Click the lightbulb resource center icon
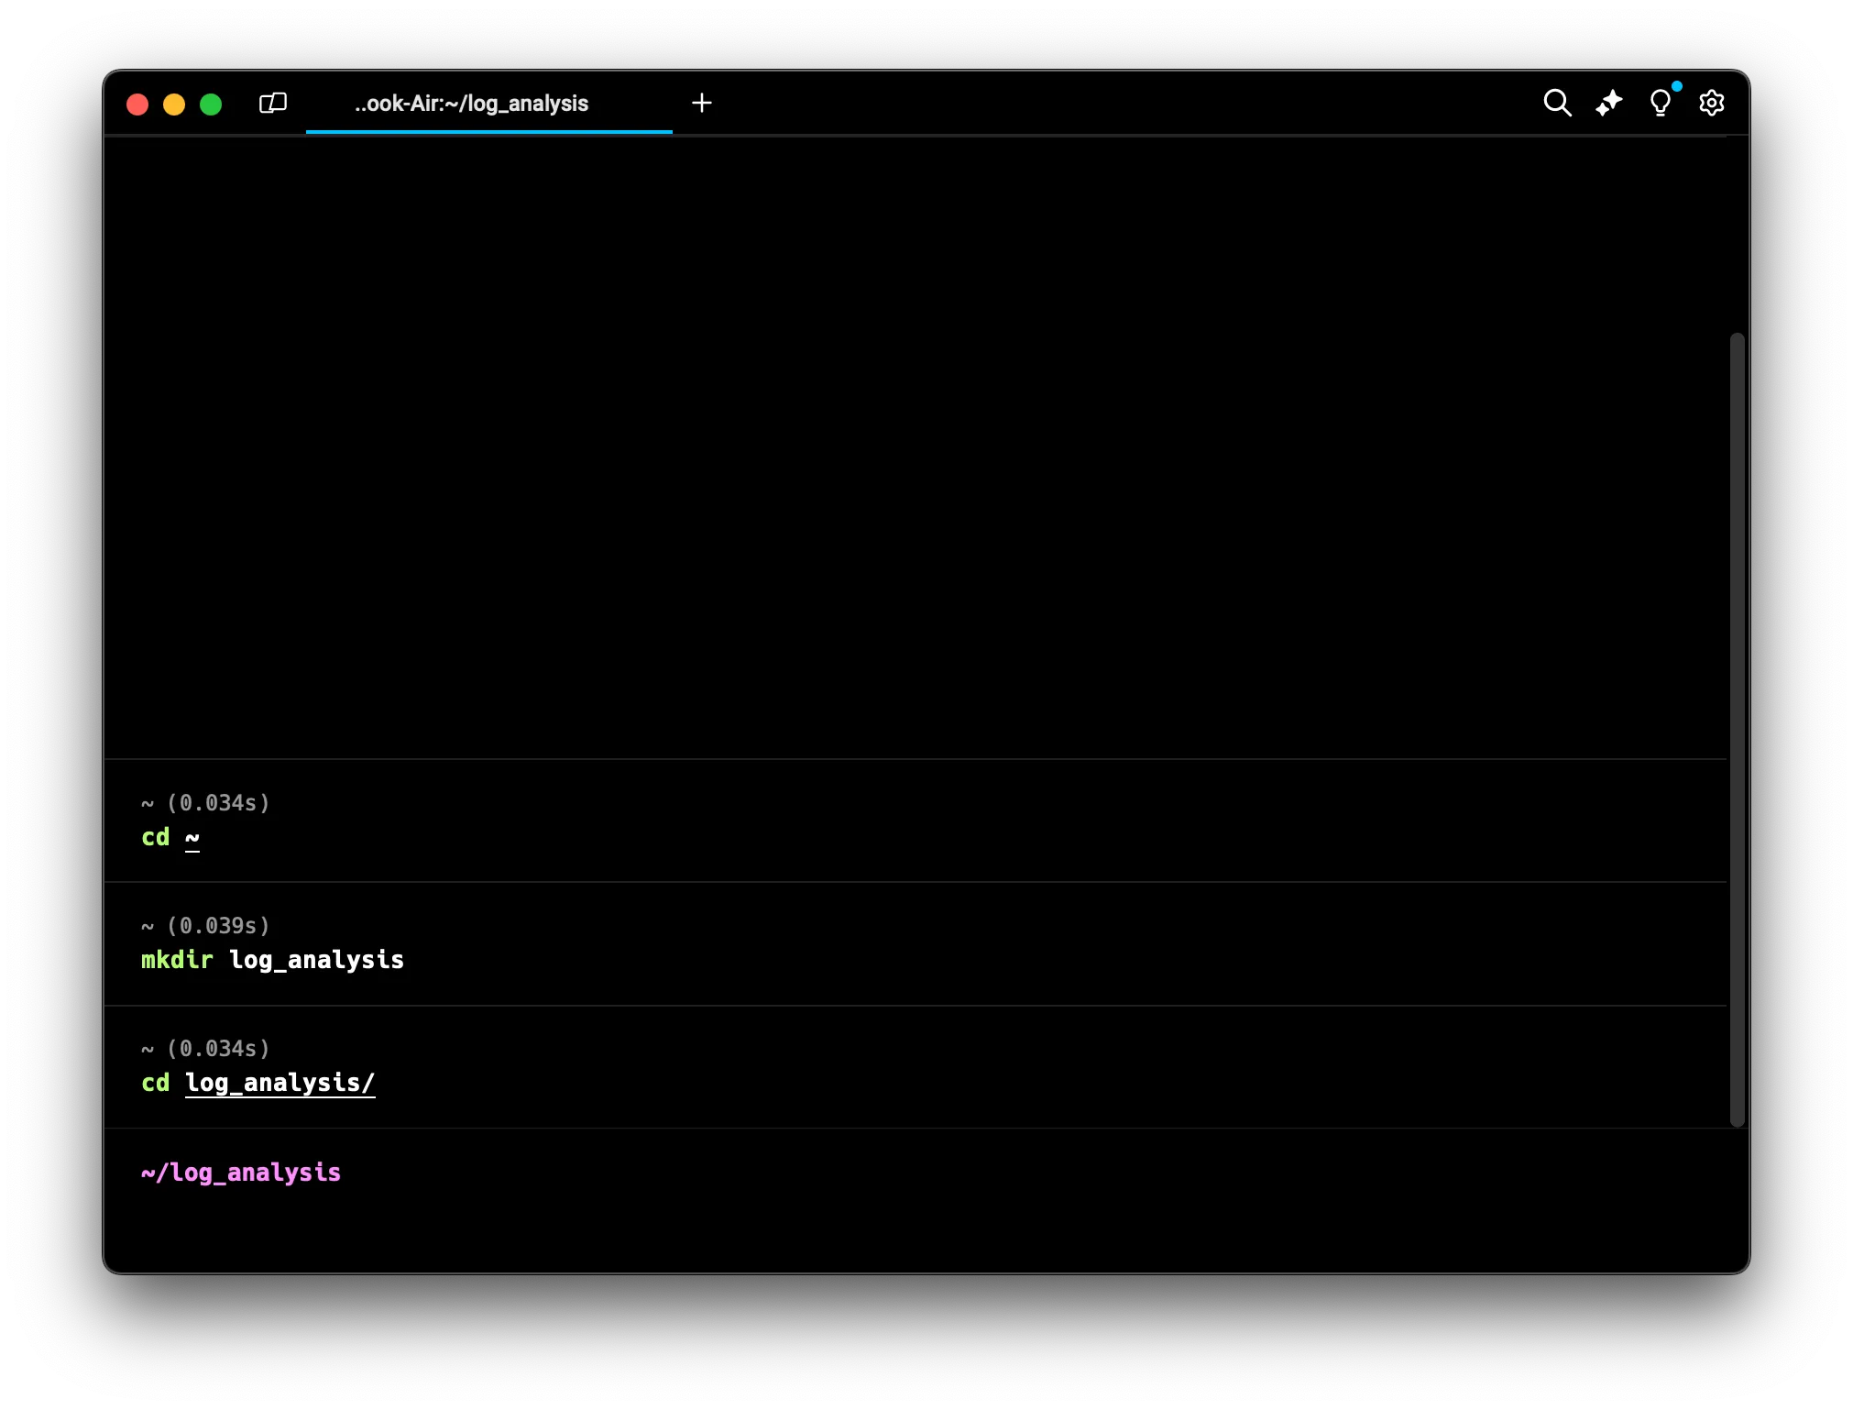Screen dimensions: 1853x1410 click(x=1660, y=103)
